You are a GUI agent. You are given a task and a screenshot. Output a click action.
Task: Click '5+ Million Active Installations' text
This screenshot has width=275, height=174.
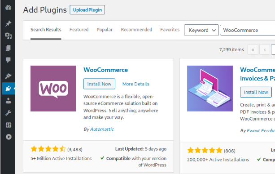coord(61,158)
